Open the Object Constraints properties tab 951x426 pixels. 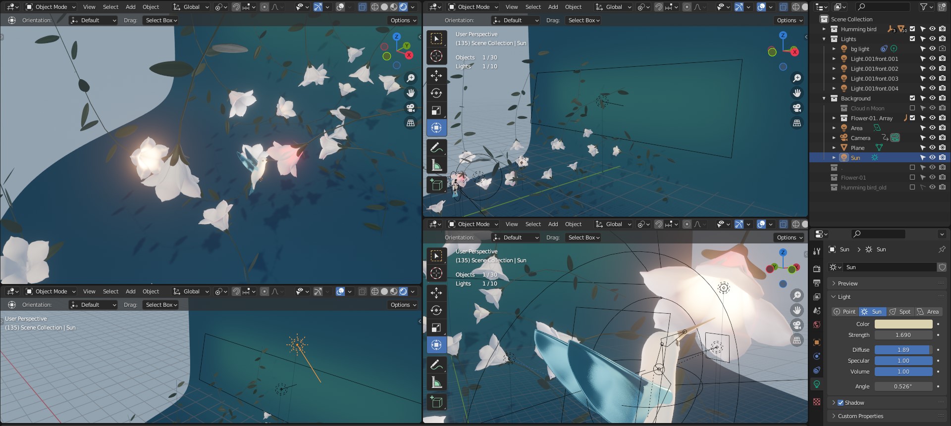[817, 370]
